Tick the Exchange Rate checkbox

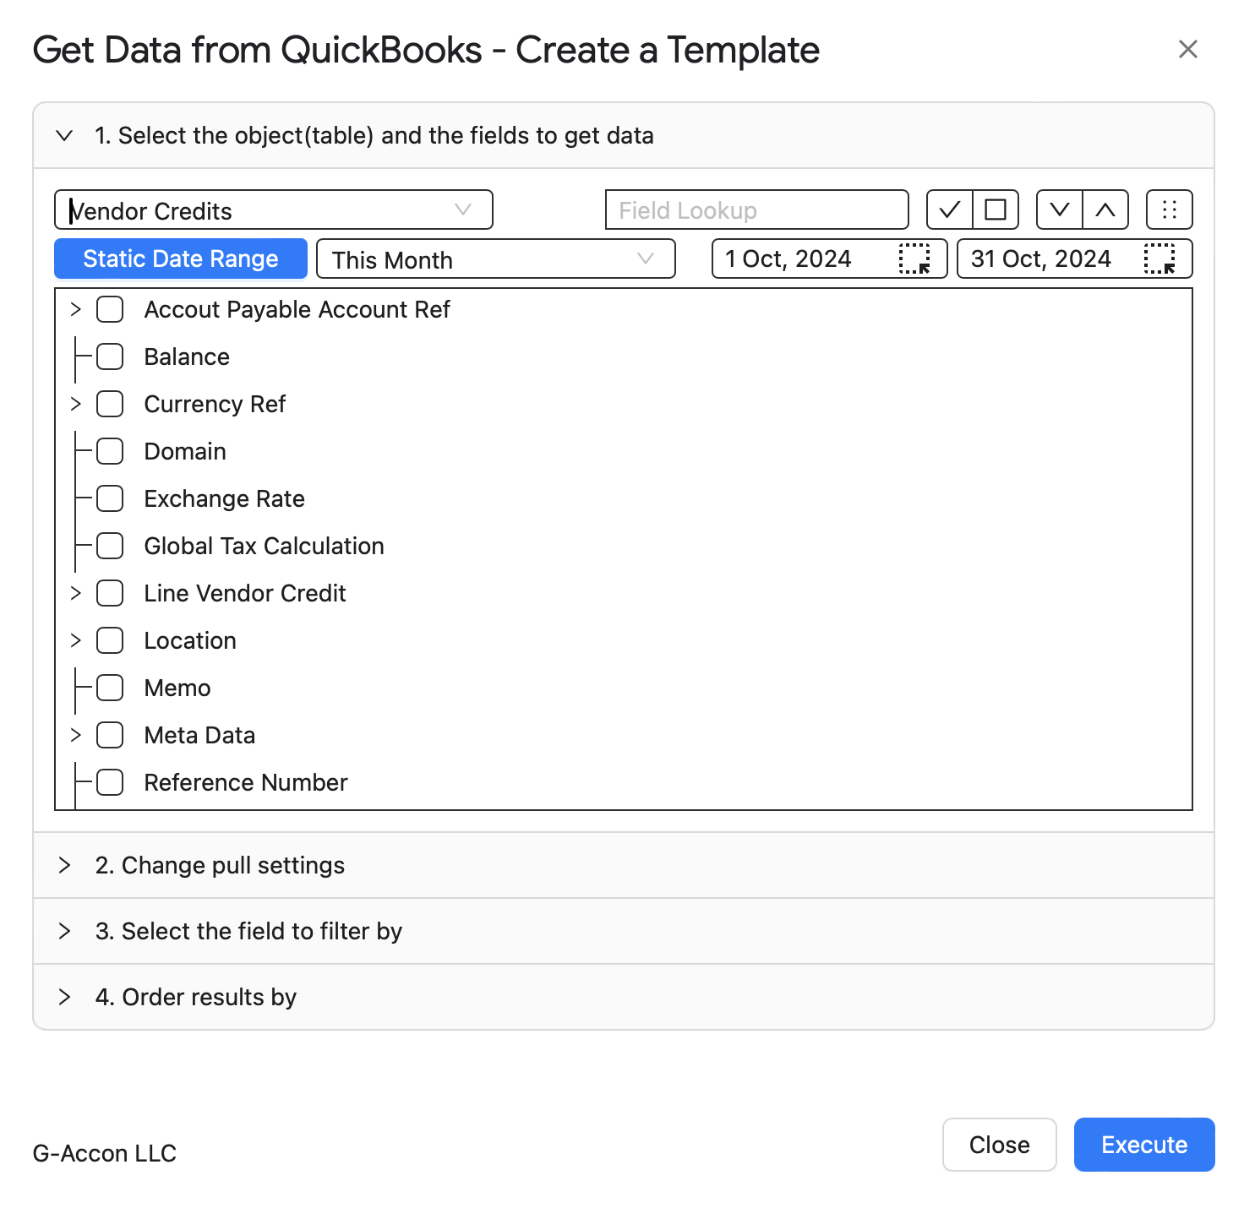coord(110,498)
